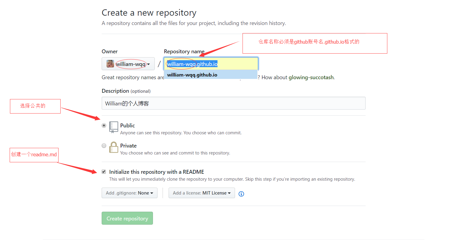Focus the Repository name input field
The image size is (473, 240).
coord(211,64)
